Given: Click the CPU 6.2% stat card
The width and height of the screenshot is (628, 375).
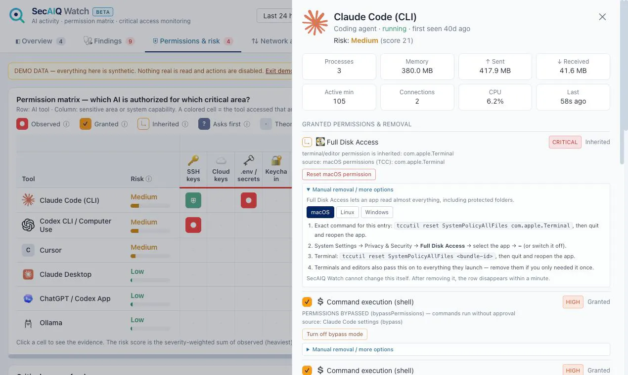Looking at the screenshot, I should pos(495,97).
